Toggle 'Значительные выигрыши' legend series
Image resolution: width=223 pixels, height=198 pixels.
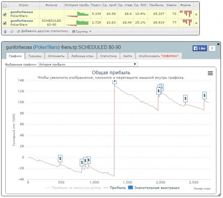click(x=154, y=188)
